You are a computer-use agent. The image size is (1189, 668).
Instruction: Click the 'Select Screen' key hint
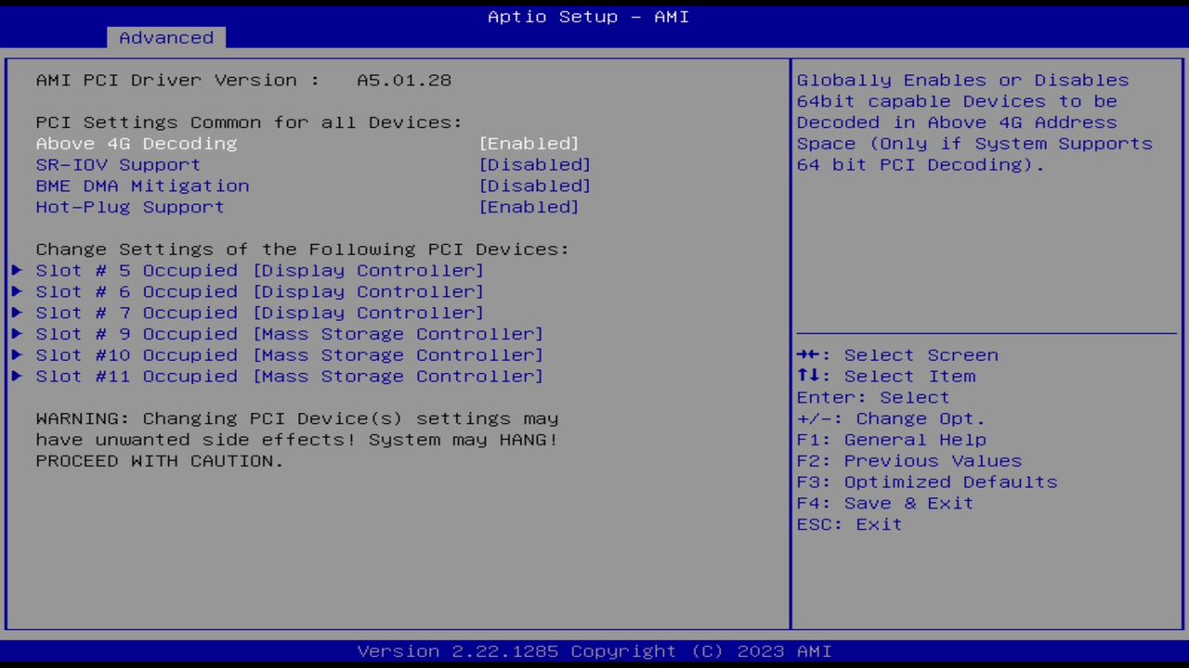click(x=921, y=355)
